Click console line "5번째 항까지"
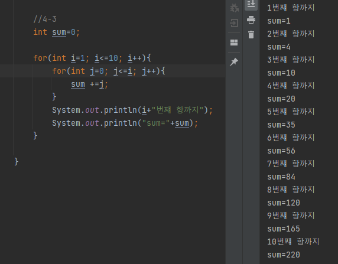 291,112
